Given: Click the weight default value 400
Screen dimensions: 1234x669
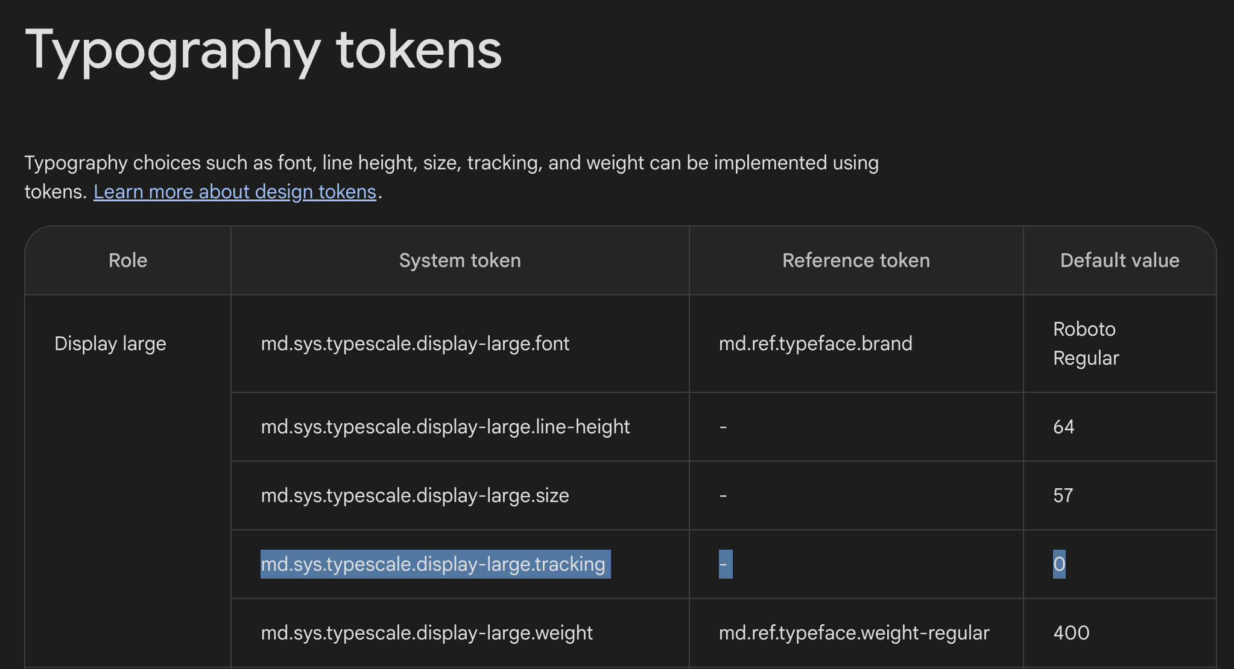Looking at the screenshot, I should [x=1070, y=633].
